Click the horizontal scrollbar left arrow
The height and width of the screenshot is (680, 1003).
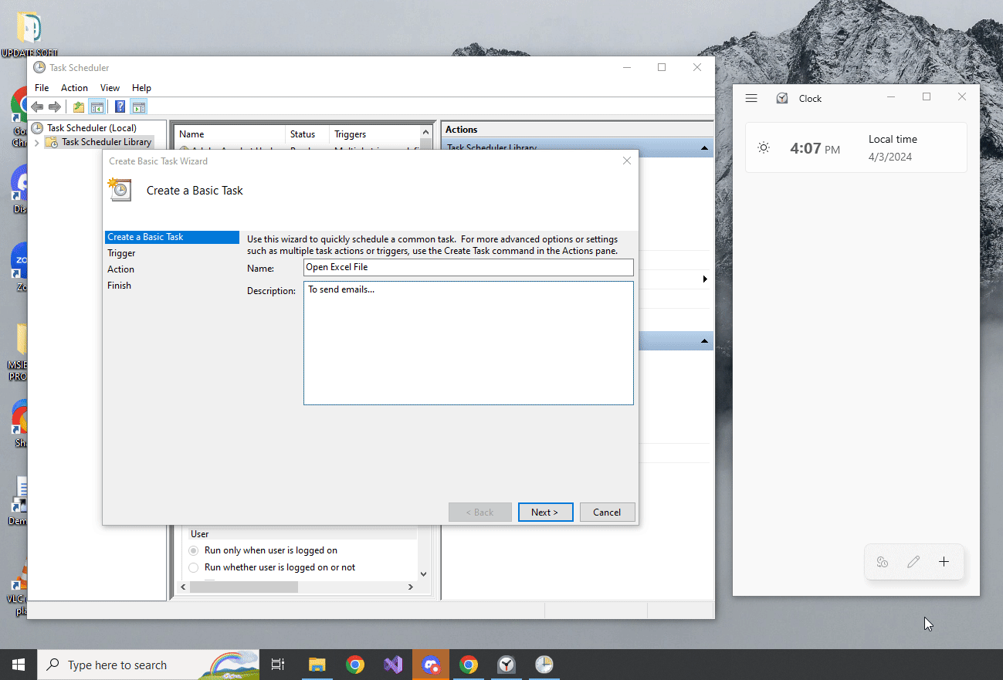click(x=183, y=587)
